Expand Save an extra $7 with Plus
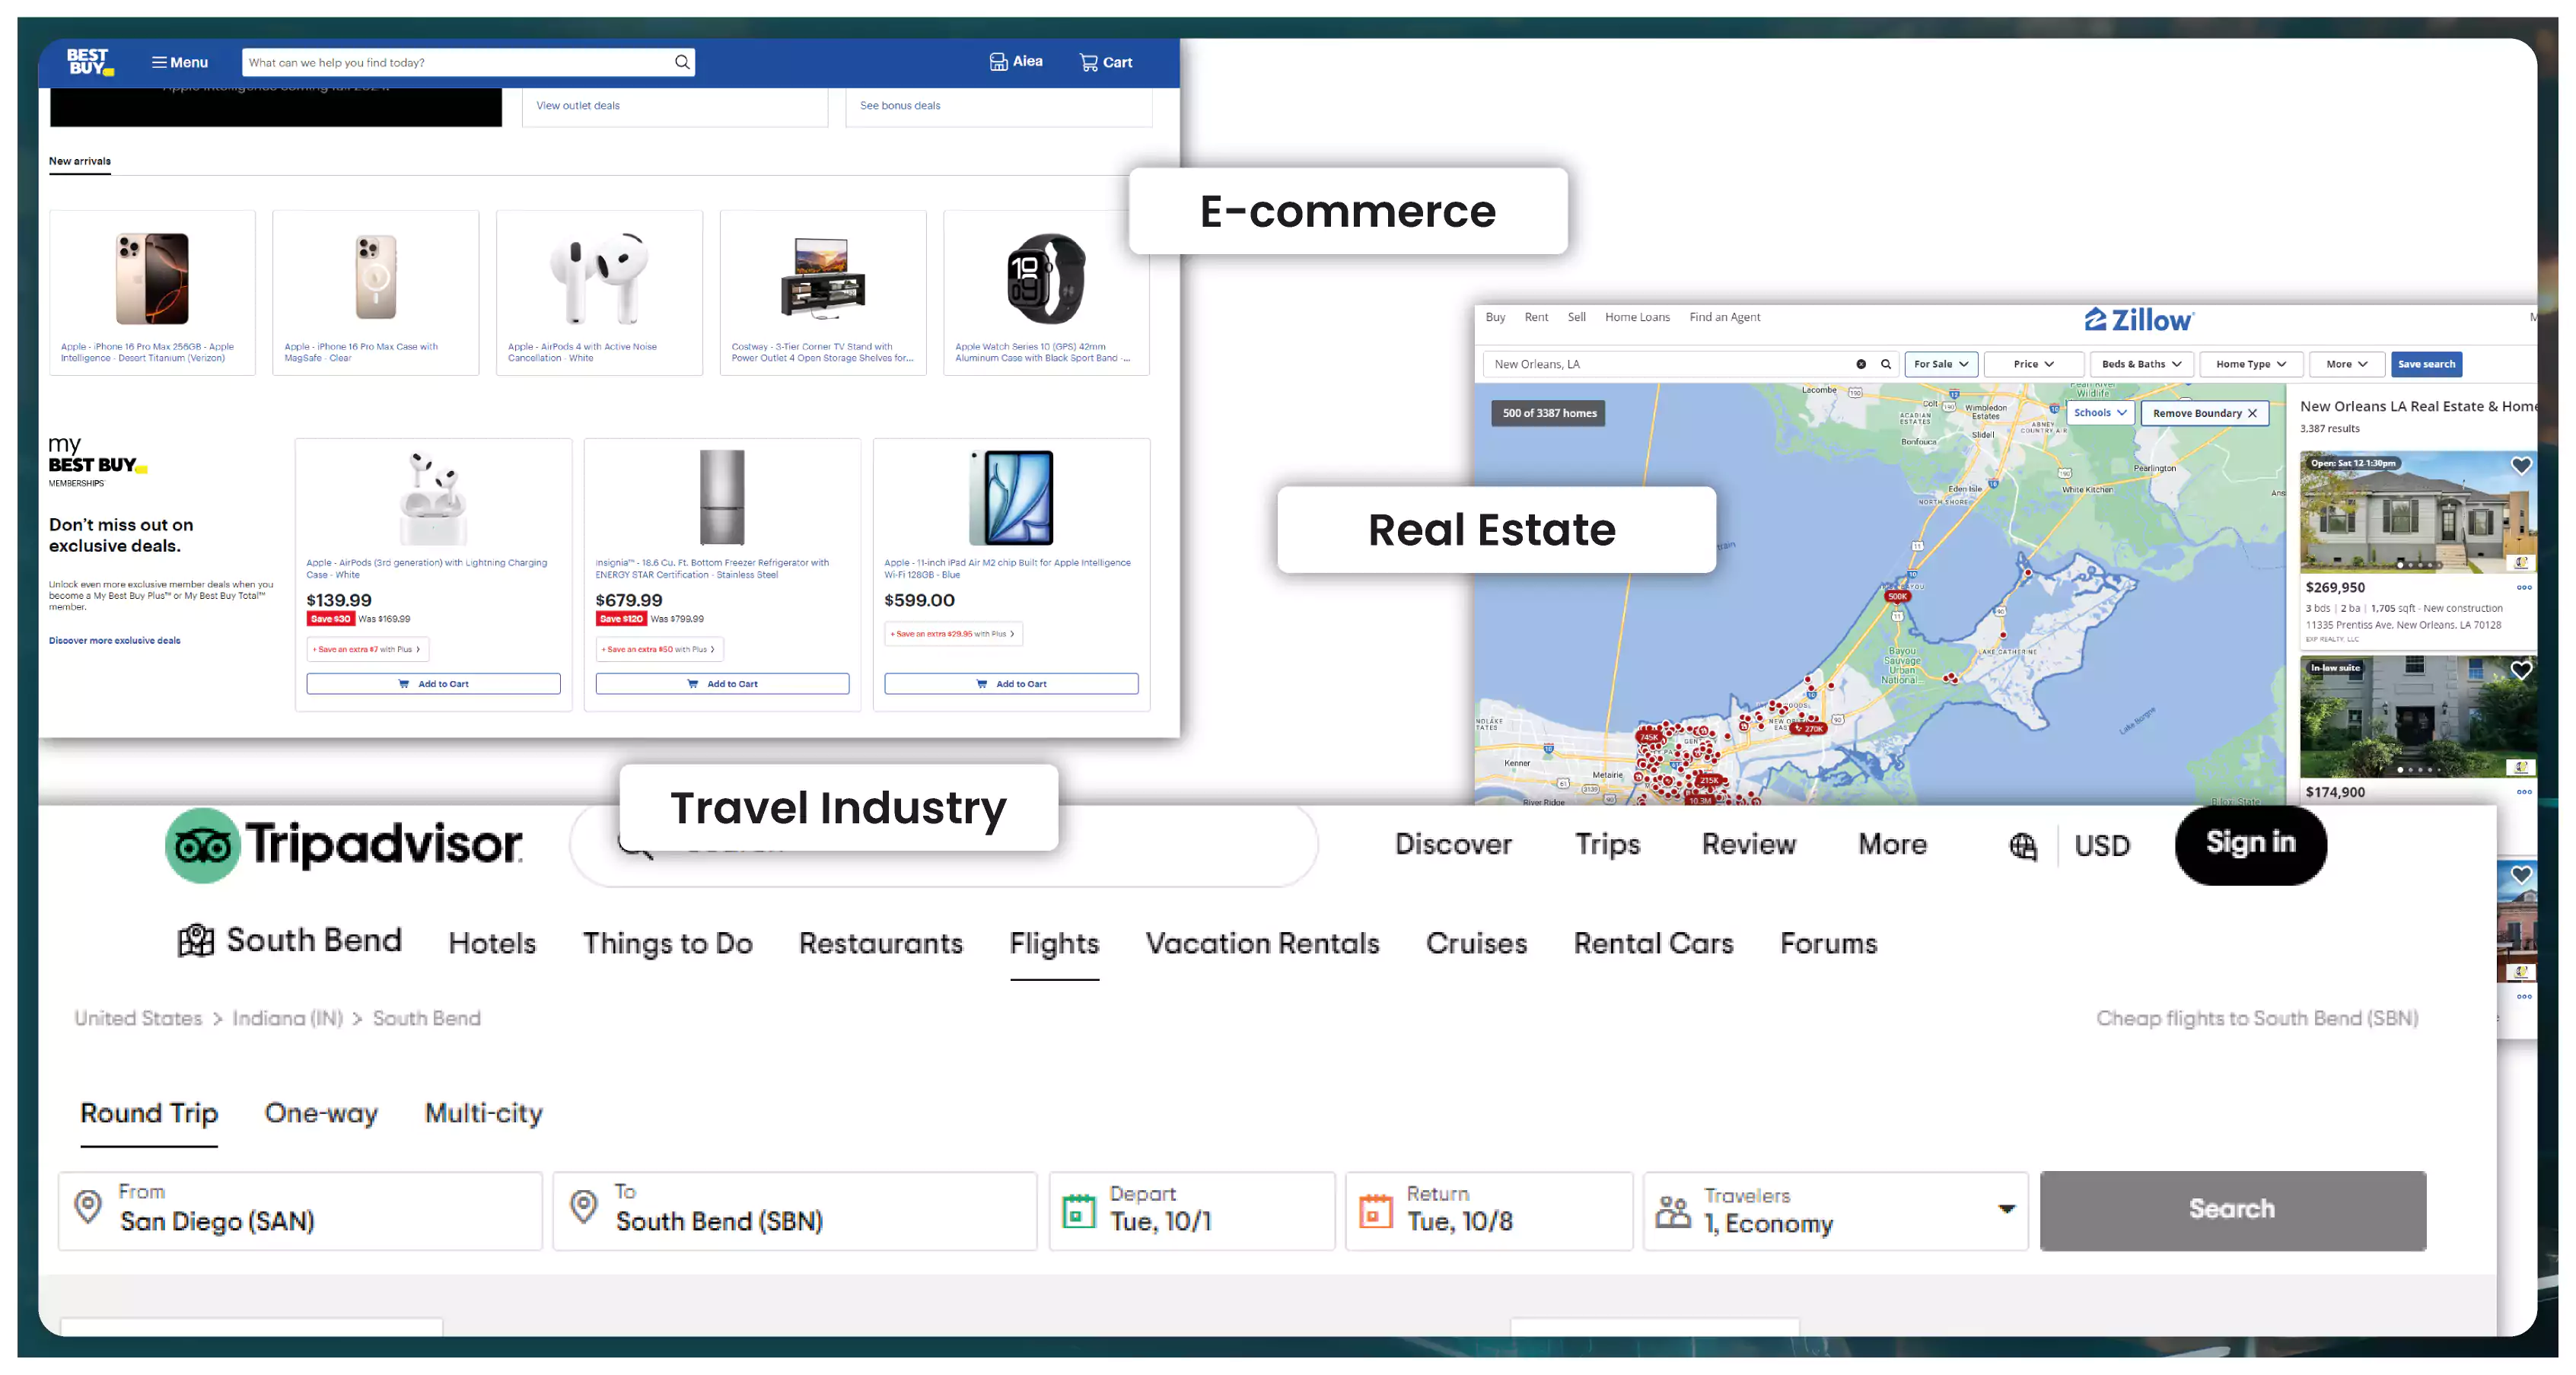The image size is (2576, 1375). pos(367,649)
